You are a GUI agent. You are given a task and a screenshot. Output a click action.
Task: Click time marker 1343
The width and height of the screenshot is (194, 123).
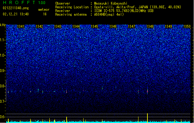point(58,26)
